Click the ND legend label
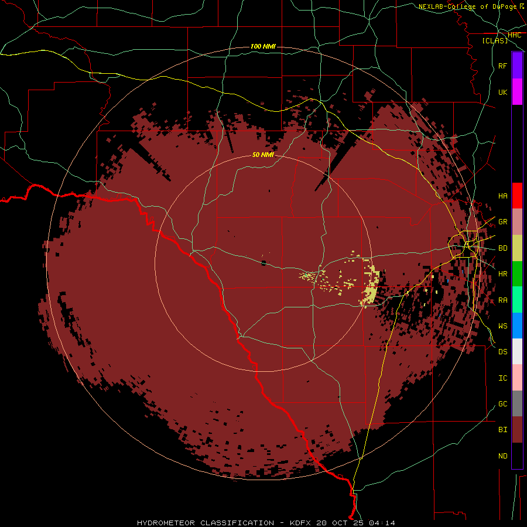The image size is (527, 527). click(x=502, y=456)
